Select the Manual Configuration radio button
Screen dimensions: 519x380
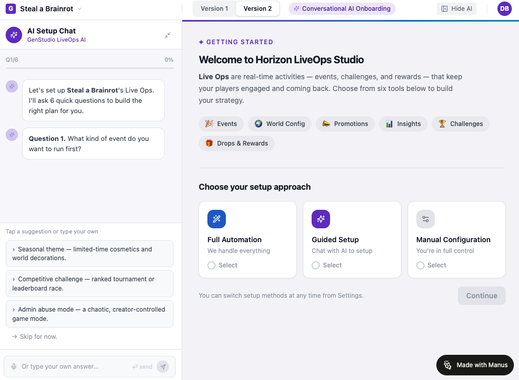420,265
